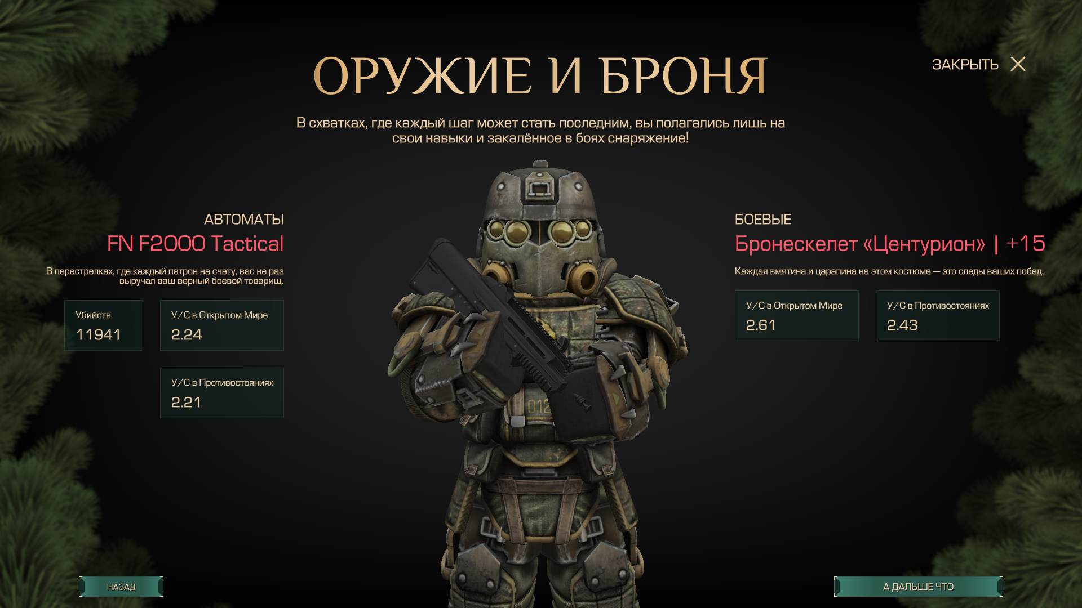Click weapon У/С в Противостояниях 2.21 card
Screen dimensions: 1082x608
[x=222, y=393]
